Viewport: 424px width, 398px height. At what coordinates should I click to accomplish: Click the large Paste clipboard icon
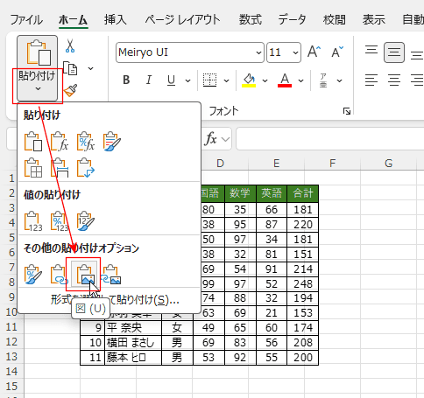tap(39, 52)
